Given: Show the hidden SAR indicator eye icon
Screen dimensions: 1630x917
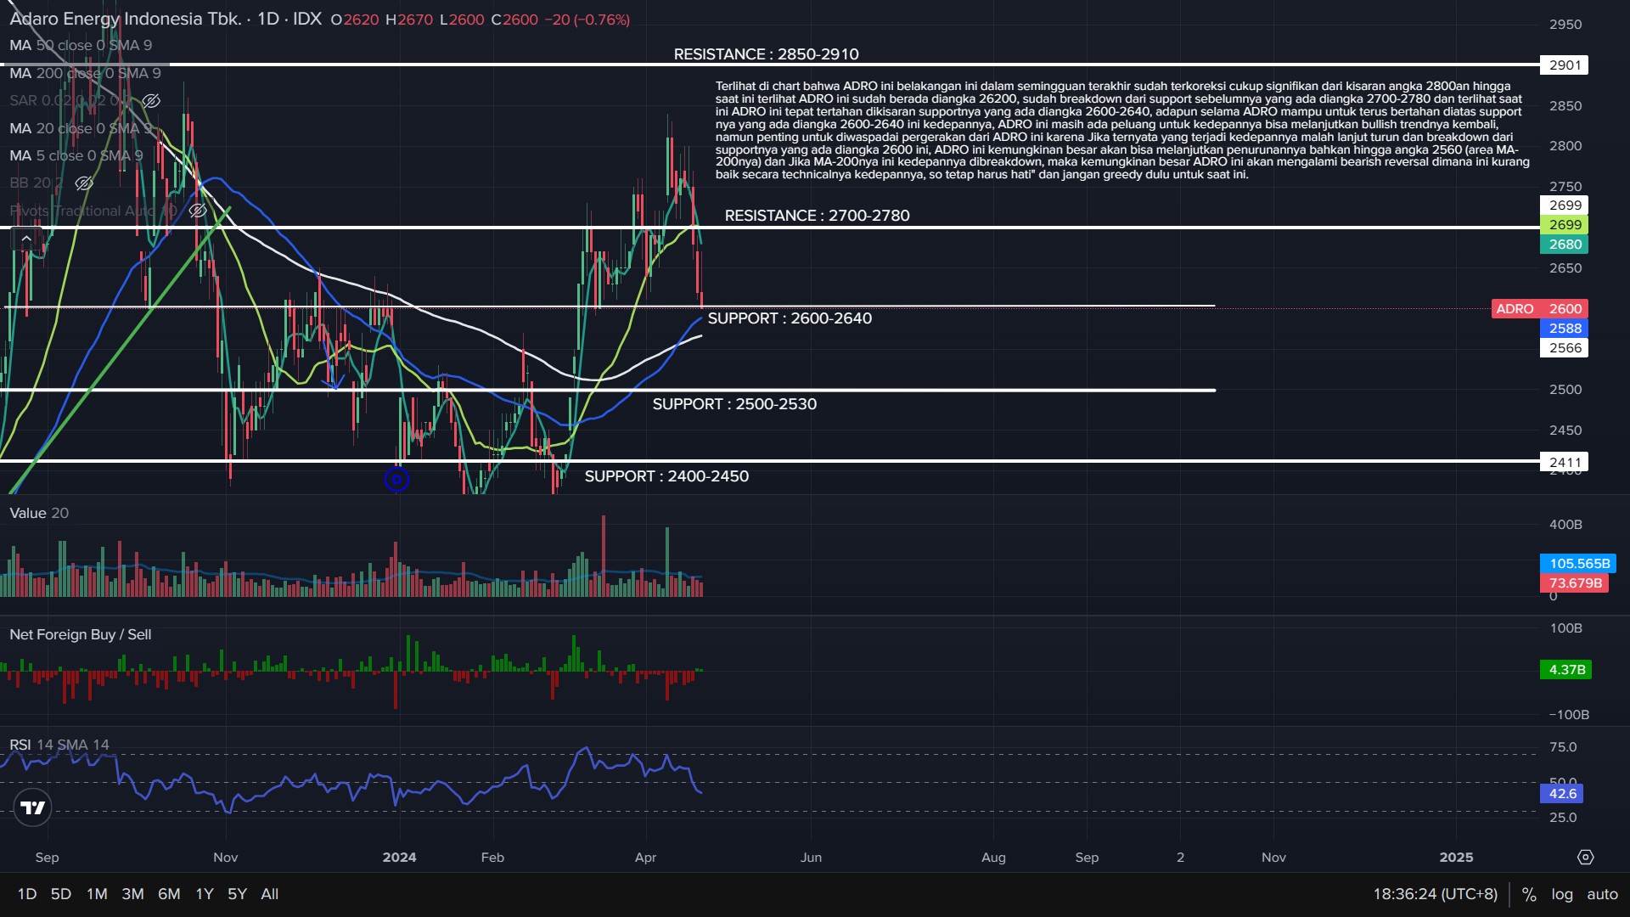Looking at the screenshot, I should point(151,101).
